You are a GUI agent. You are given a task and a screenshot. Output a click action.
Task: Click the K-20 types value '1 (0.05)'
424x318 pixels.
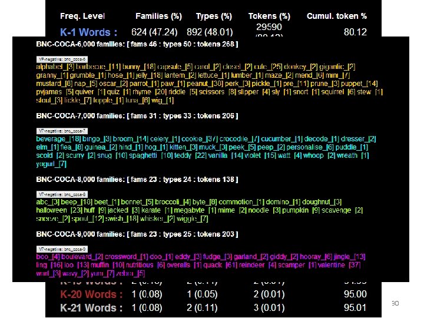(x=202, y=294)
